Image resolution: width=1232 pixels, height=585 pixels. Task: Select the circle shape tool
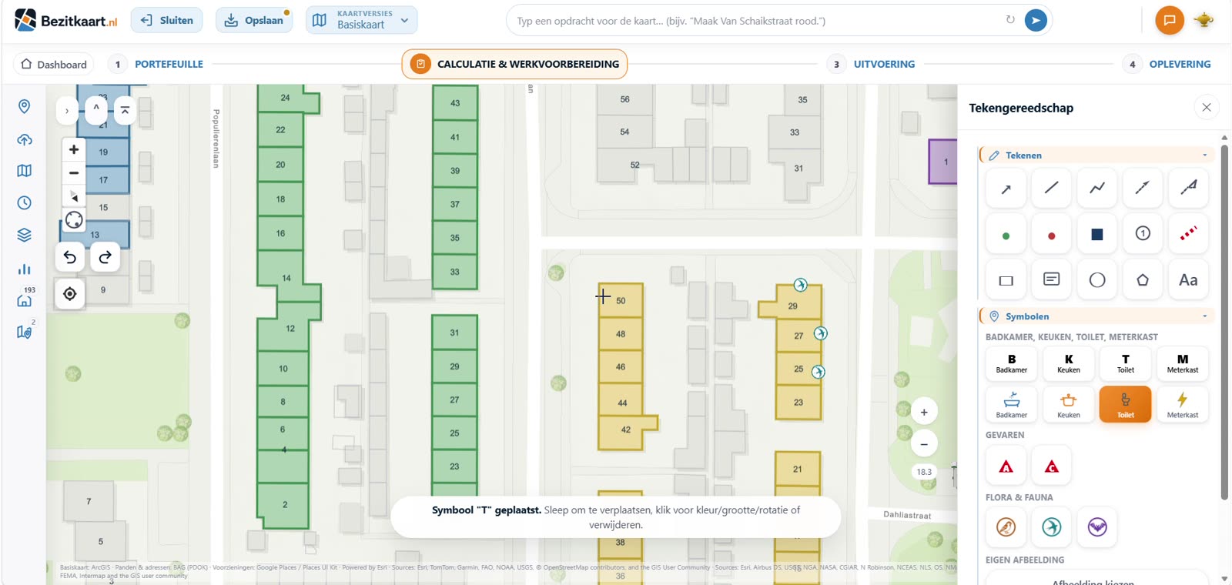(1097, 280)
